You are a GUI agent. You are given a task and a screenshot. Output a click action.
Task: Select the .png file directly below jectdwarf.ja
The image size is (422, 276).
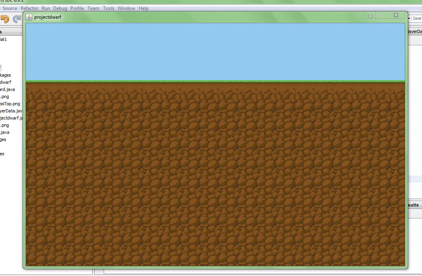tap(5, 125)
